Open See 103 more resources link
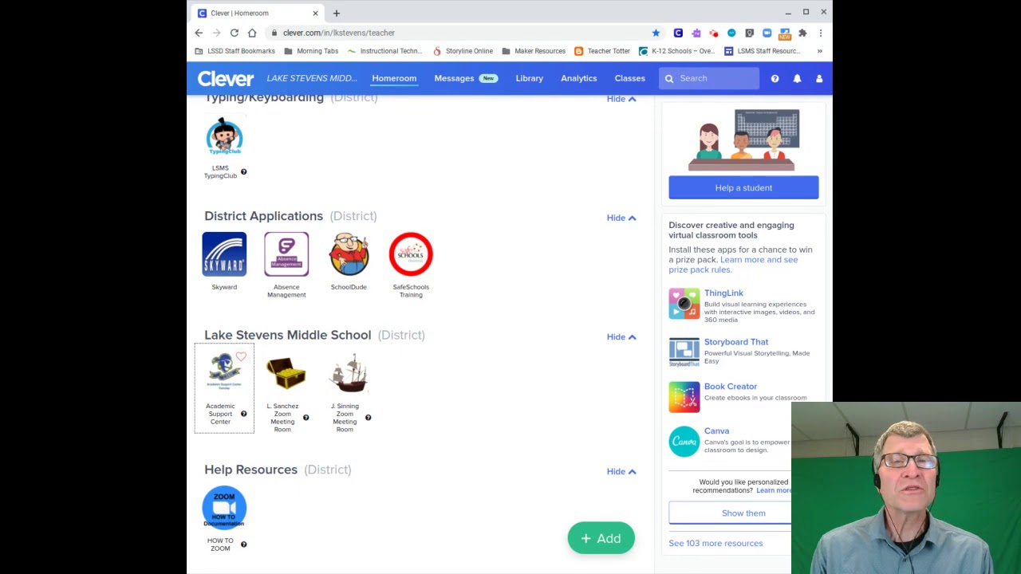 pos(715,544)
